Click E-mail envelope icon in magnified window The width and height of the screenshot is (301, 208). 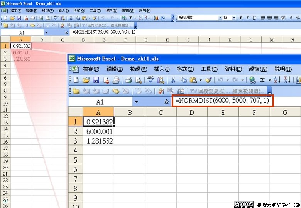click(x=116, y=80)
